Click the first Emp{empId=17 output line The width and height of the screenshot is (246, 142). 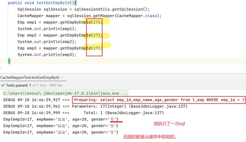click(x=61, y=119)
